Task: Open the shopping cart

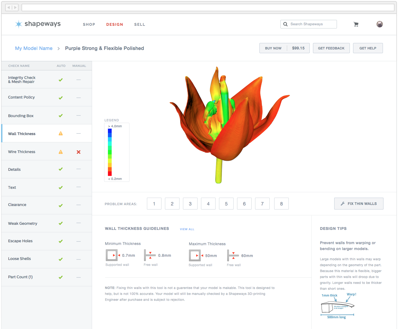Action: click(x=356, y=24)
